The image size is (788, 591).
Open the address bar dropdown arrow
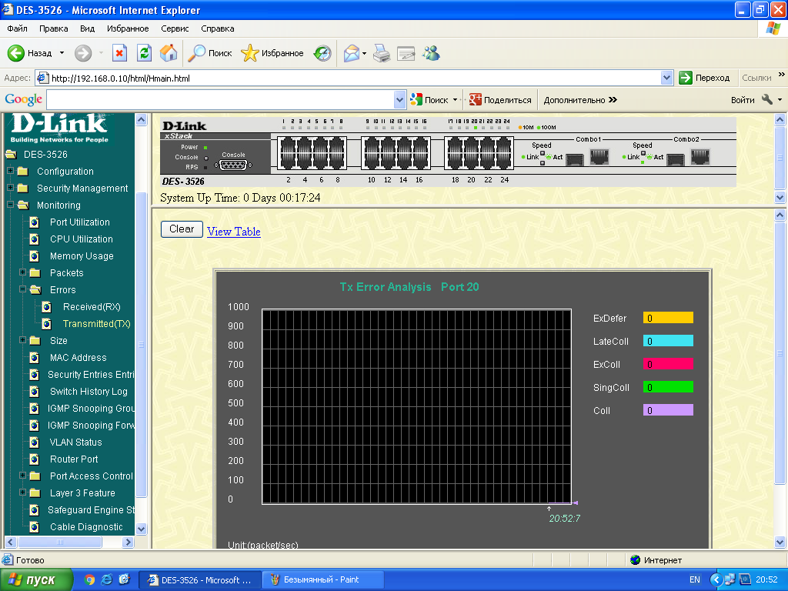point(666,78)
